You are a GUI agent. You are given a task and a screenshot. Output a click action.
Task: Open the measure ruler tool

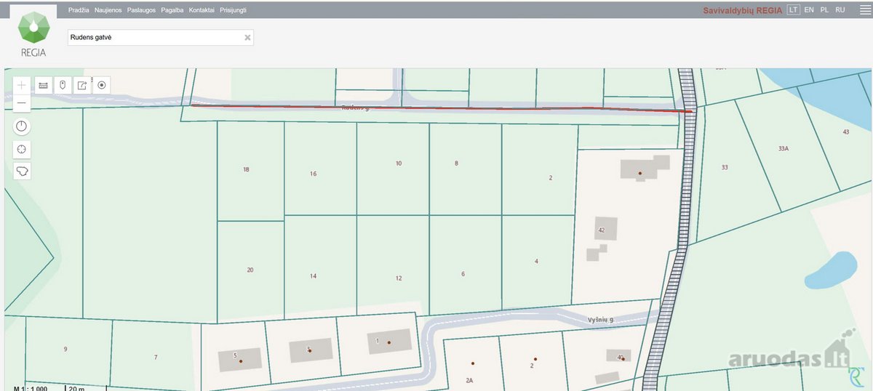coord(42,85)
